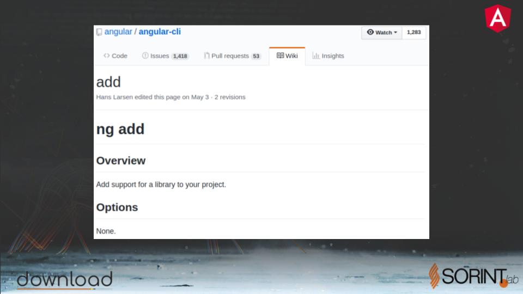The image size is (523, 294).
Task: Click the Insights bar graph icon
Action: [315, 56]
